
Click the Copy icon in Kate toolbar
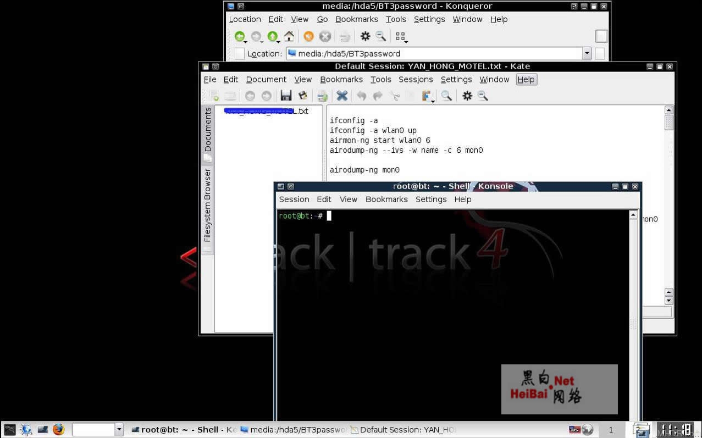pos(410,96)
